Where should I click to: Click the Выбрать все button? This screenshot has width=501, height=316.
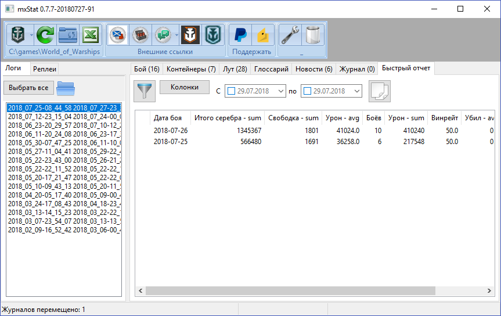(x=28, y=88)
